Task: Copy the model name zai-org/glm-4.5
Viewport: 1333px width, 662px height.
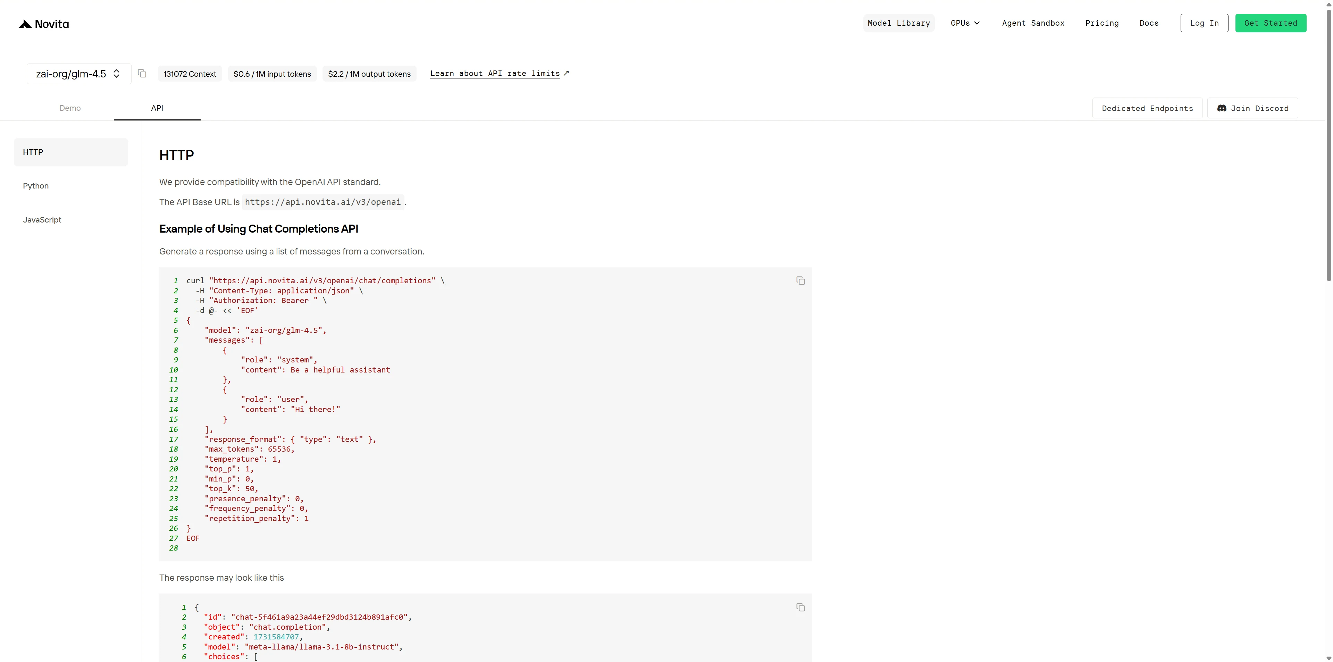Action: pyautogui.click(x=142, y=74)
